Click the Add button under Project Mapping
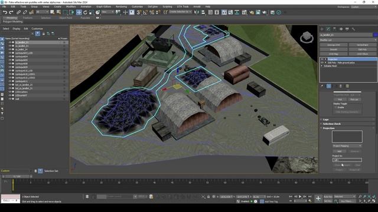Screen dimensions: 378x212 coord(339,151)
